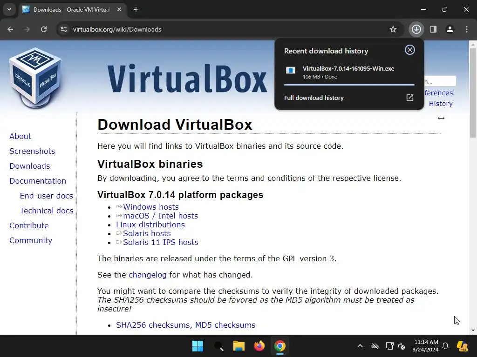Click the Chrome taskbar icon
The height and width of the screenshot is (357, 477).
tap(280, 346)
